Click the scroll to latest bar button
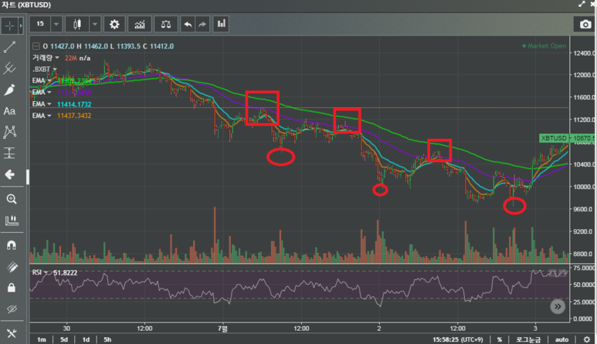The image size is (597, 344). (x=558, y=306)
